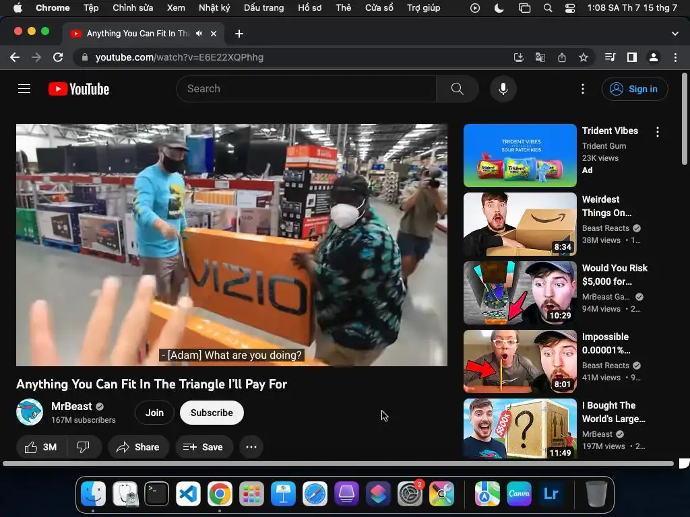Open Canva from the dock
Screen dimensions: 690x517
tap(520, 493)
